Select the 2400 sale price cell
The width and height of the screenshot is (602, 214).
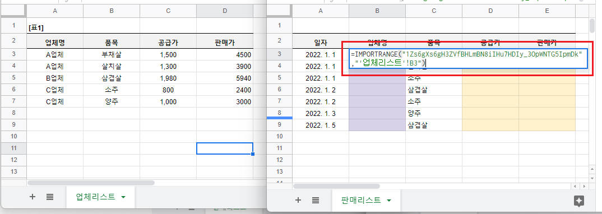click(225, 90)
